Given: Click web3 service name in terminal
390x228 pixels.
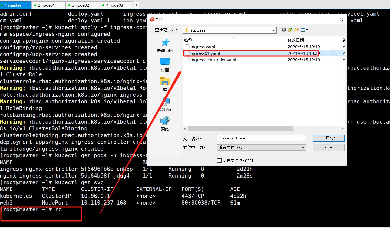Looking at the screenshot, I should [x=6, y=203].
